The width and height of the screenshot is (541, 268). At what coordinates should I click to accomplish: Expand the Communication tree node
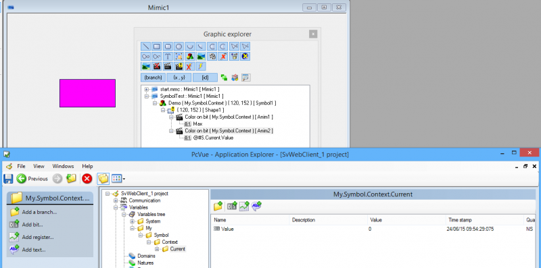116,200
